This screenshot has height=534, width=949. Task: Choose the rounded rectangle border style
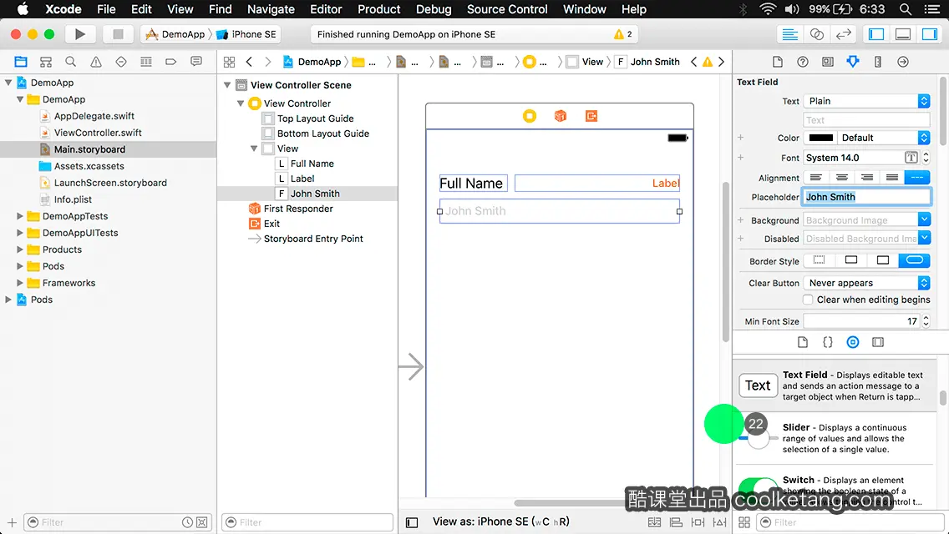(x=915, y=260)
